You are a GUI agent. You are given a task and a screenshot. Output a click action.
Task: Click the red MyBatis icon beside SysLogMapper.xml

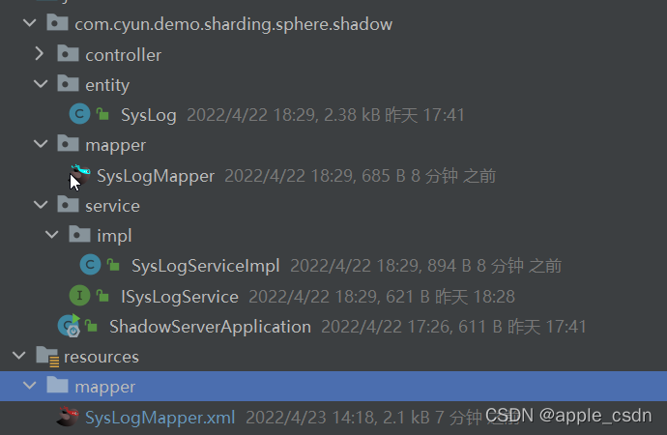(x=68, y=417)
